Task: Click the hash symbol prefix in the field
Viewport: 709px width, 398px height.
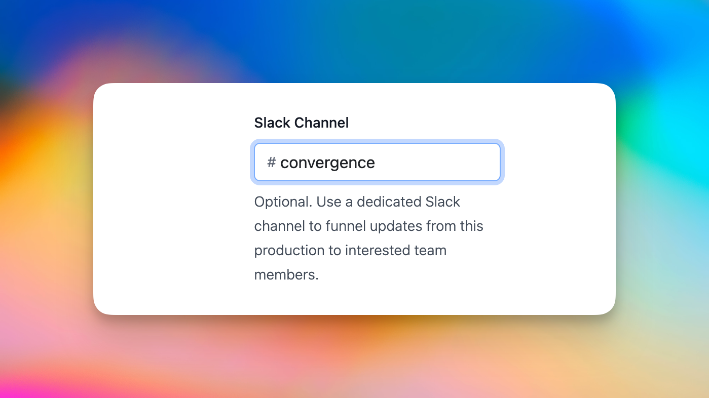Action: (271, 162)
